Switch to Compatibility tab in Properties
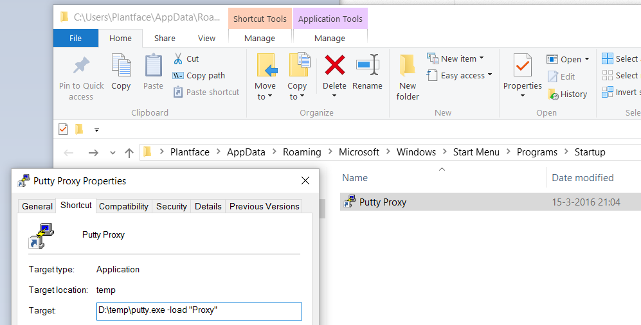Screen dimensions: 641x325 coord(124,206)
